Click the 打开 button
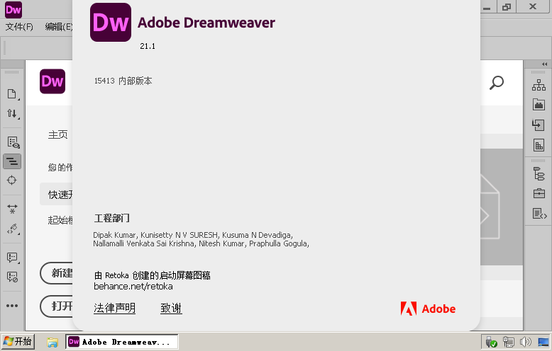This screenshot has height=351, width=552. click(57, 306)
